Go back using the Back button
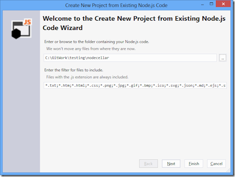Viewport: 235px width, 177px height. pos(148,163)
